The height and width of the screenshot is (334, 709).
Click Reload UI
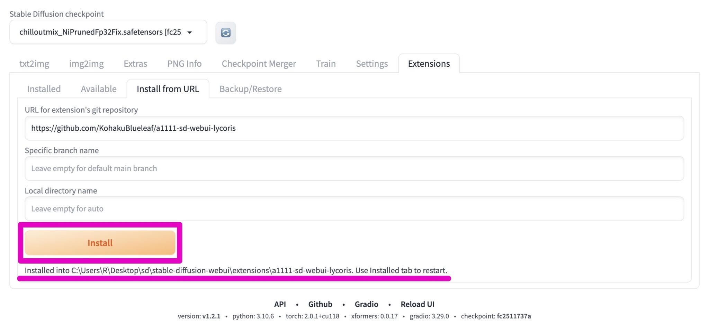point(418,304)
